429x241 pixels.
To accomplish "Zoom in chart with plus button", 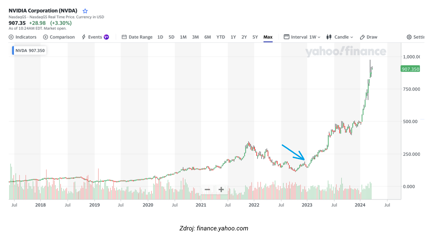I will tap(221, 190).
